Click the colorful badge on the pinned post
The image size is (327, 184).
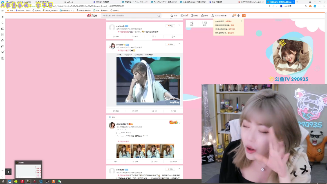click(x=173, y=122)
